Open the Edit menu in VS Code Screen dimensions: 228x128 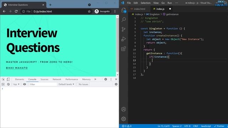coord(136,3)
